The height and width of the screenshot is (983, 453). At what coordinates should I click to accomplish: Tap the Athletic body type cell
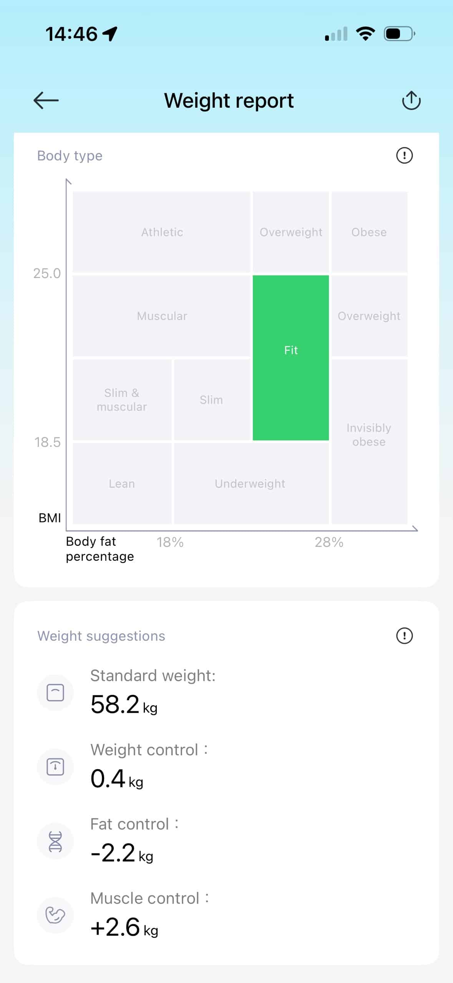[x=162, y=232]
